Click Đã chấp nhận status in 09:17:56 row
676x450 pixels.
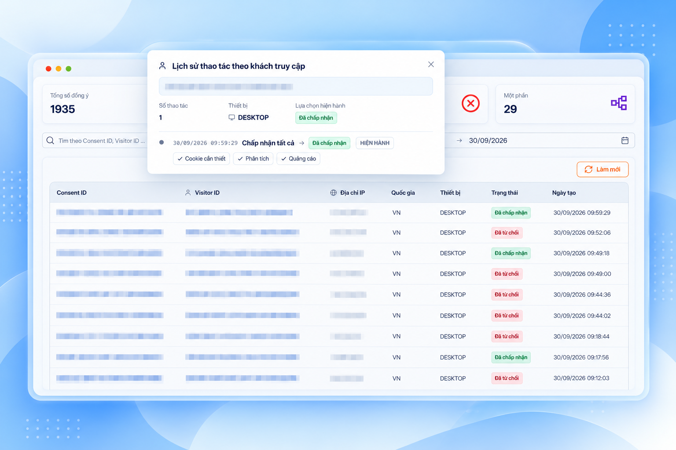(511, 357)
